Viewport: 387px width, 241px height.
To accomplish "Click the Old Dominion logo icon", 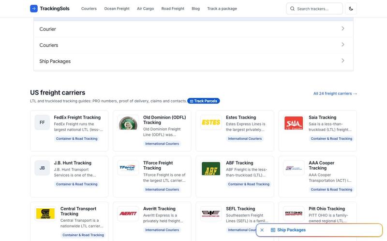I will pos(128,122).
